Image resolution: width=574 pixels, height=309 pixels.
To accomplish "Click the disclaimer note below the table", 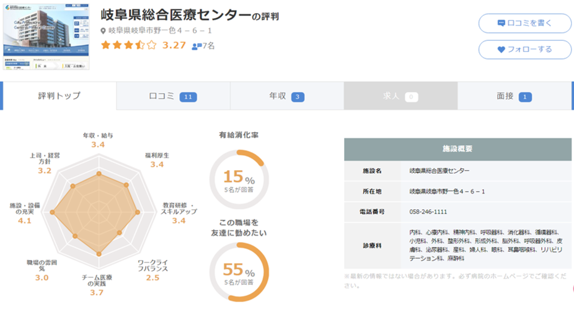I will pyautogui.click(x=456, y=281).
